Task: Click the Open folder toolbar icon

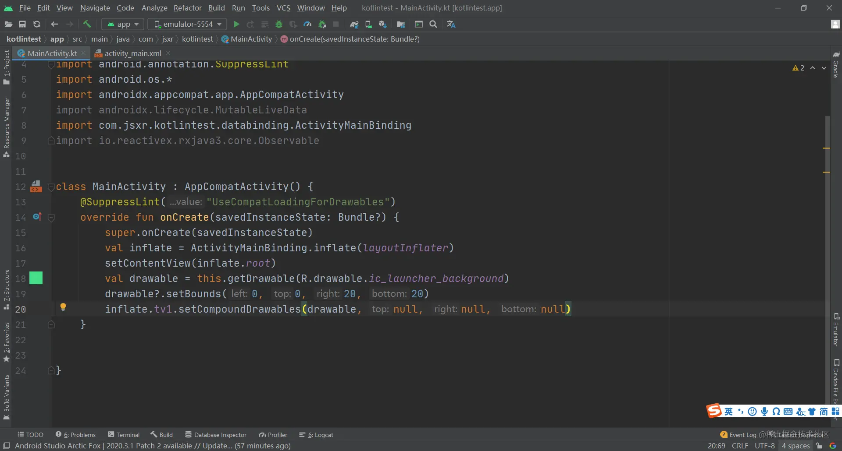Action: (x=8, y=24)
